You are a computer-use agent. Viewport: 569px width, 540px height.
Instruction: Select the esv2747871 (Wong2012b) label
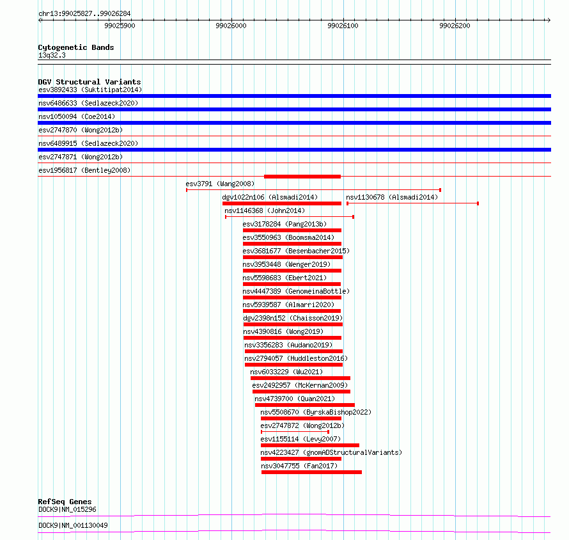pyautogui.click(x=81, y=157)
